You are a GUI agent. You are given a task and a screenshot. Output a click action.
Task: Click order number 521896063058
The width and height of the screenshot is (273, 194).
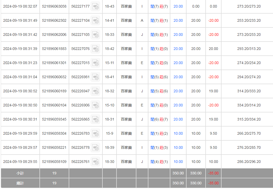54,6
